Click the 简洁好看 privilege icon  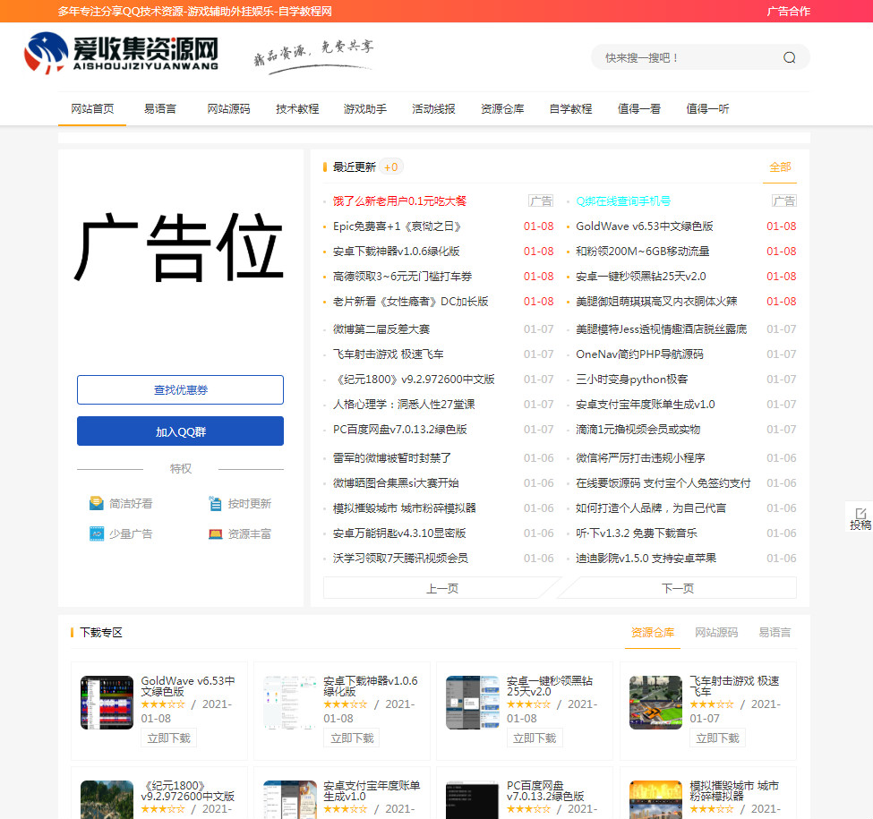[97, 504]
